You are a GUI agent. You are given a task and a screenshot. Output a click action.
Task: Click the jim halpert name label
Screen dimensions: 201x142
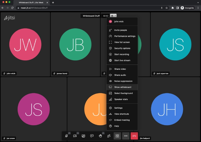145,138
